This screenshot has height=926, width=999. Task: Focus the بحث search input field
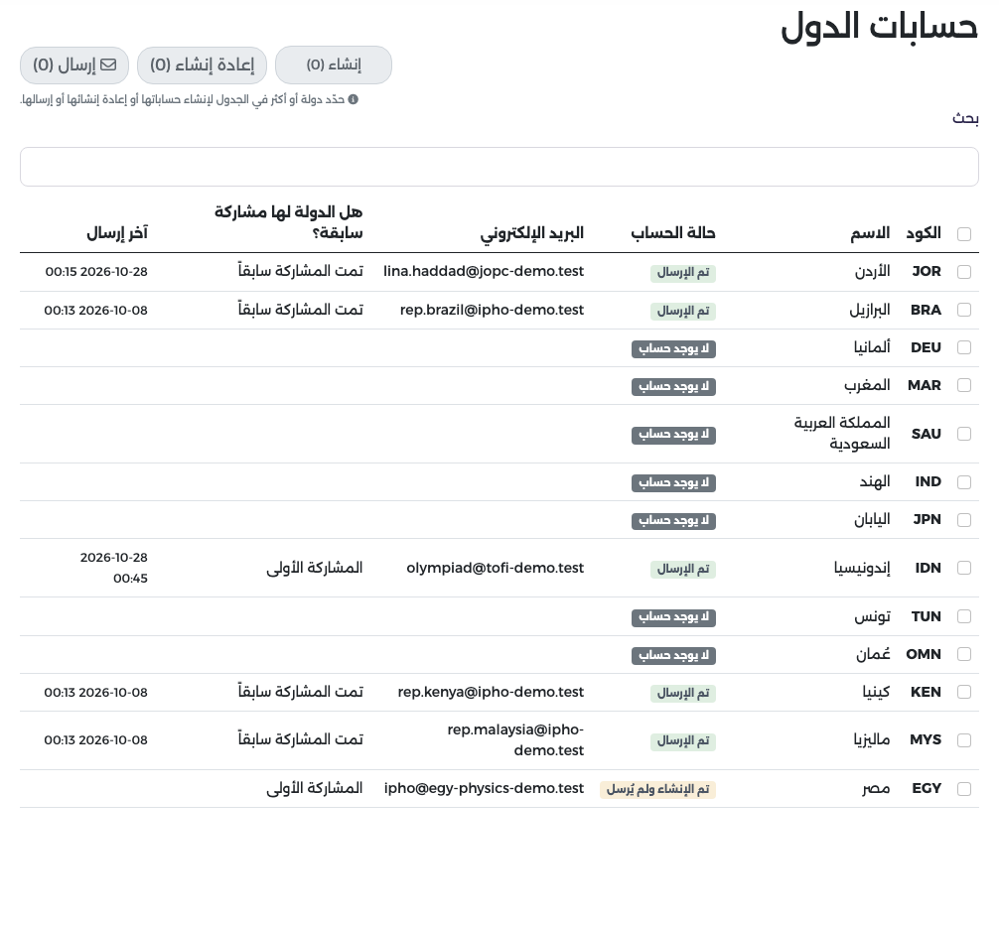click(499, 167)
